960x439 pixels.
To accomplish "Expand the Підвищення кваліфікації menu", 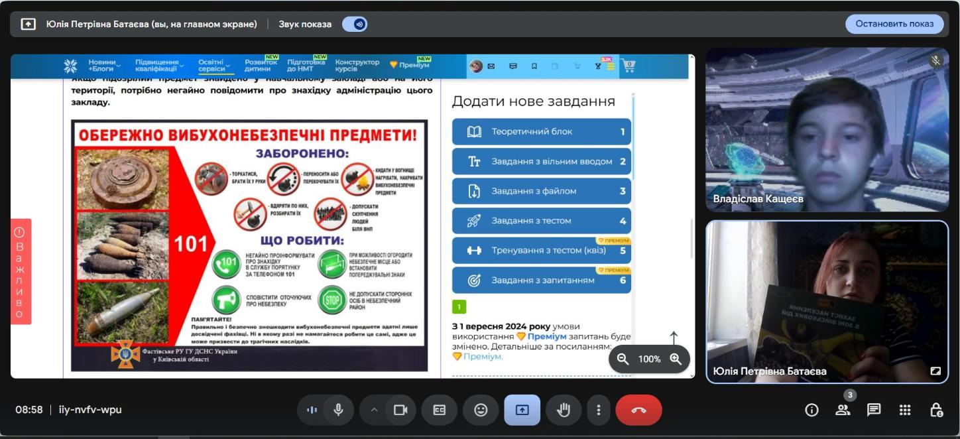I will click(x=158, y=66).
